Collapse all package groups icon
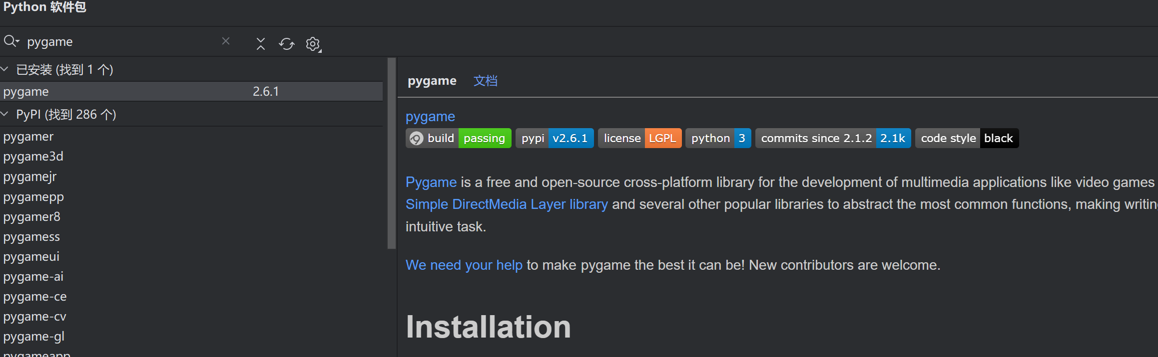 click(x=261, y=44)
